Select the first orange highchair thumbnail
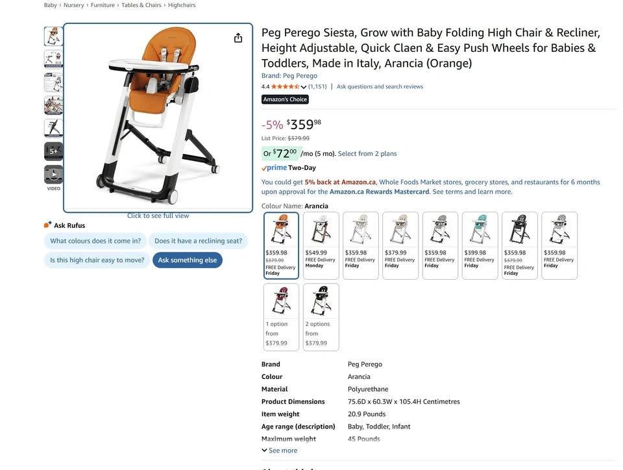 (54, 36)
